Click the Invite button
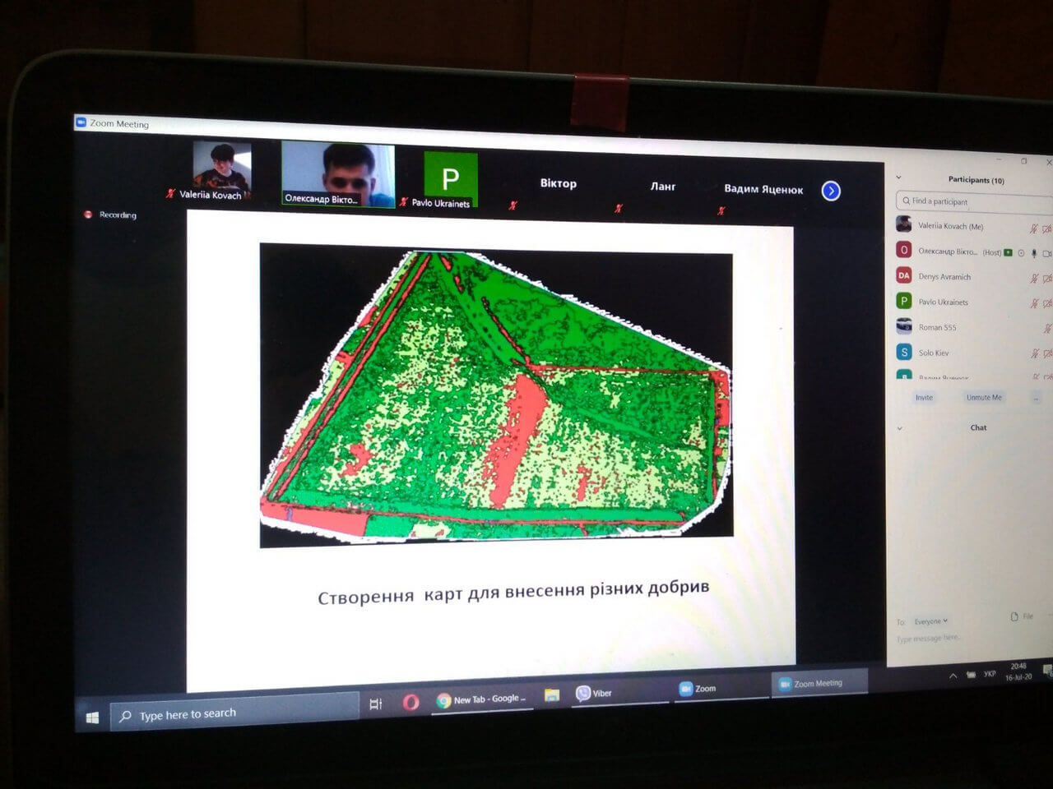This screenshot has height=789, width=1053. click(x=924, y=398)
